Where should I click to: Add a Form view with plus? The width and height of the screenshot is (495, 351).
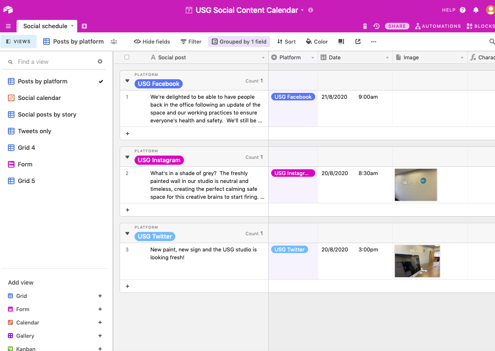coord(100,309)
